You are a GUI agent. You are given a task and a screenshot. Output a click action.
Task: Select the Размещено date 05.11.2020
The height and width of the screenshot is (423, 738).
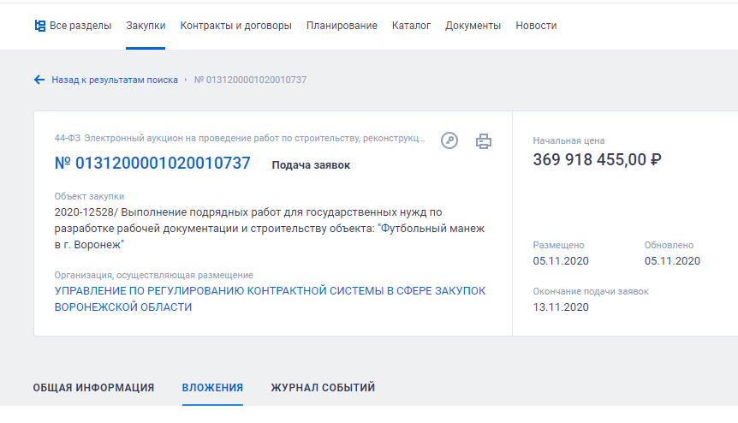click(x=561, y=261)
